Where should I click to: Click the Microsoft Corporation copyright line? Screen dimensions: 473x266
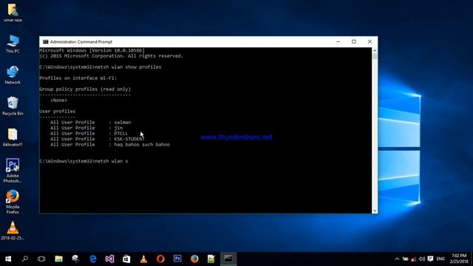pyautogui.click(x=111, y=56)
